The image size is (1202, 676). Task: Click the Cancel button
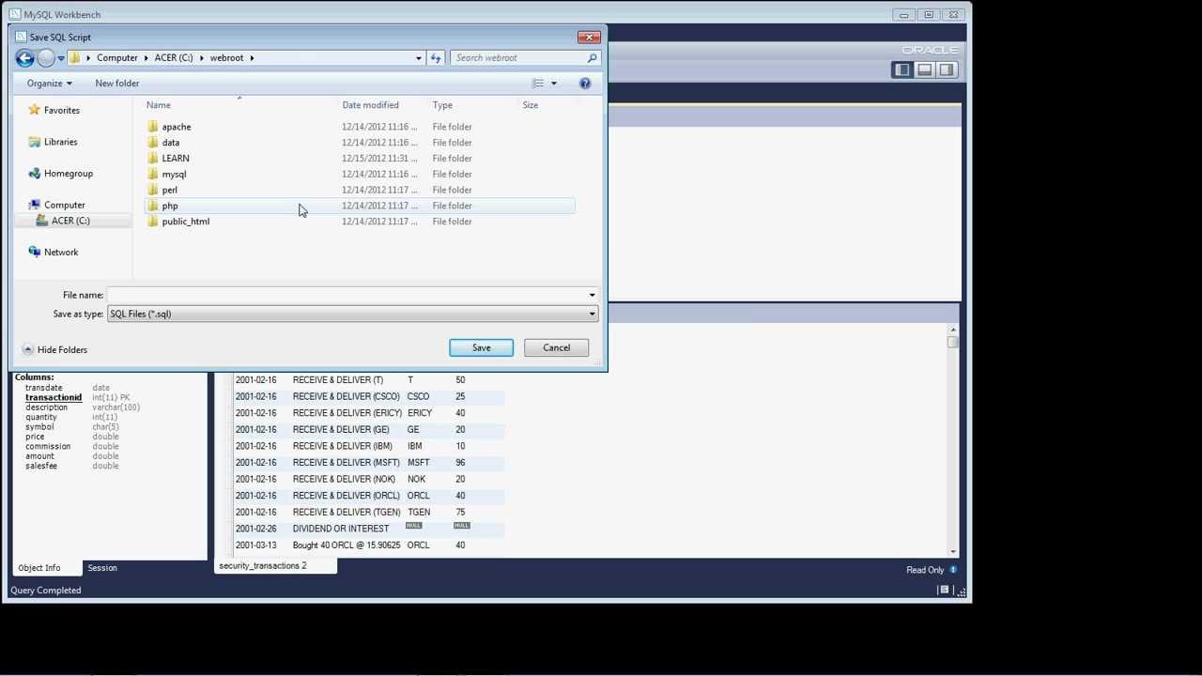click(556, 347)
